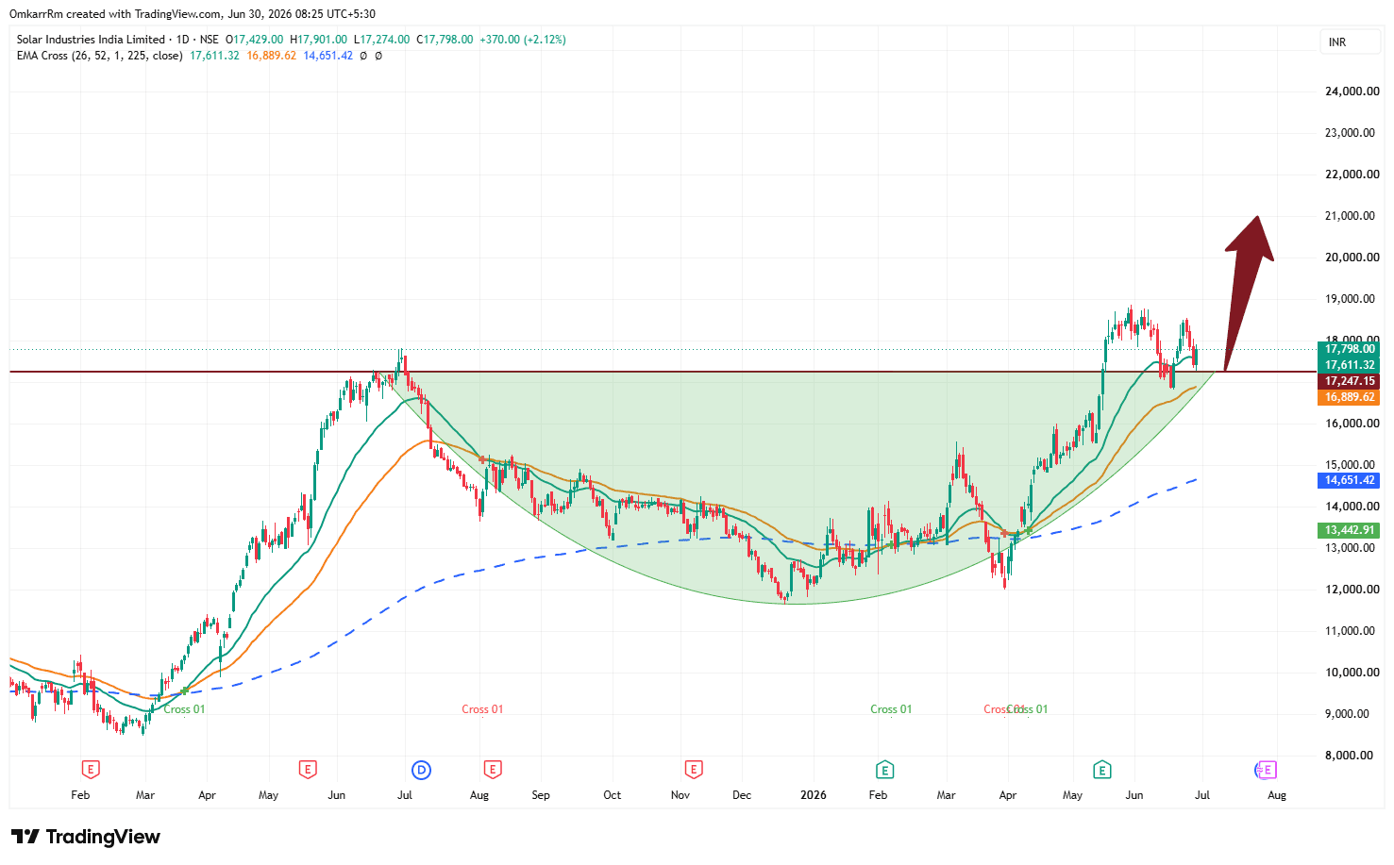Select the orange 16,889.62 EMA label
This screenshot has height=865, width=1394.
(x=1349, y=397)
